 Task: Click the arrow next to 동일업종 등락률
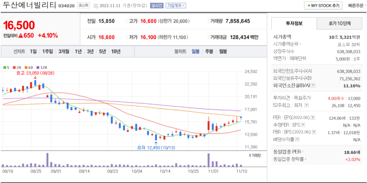click(305, 159)
